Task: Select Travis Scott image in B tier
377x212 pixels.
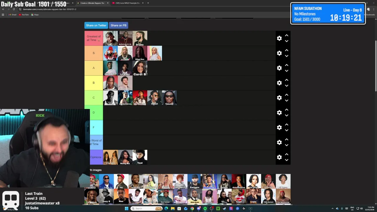Action: click(x=110, y=83)
